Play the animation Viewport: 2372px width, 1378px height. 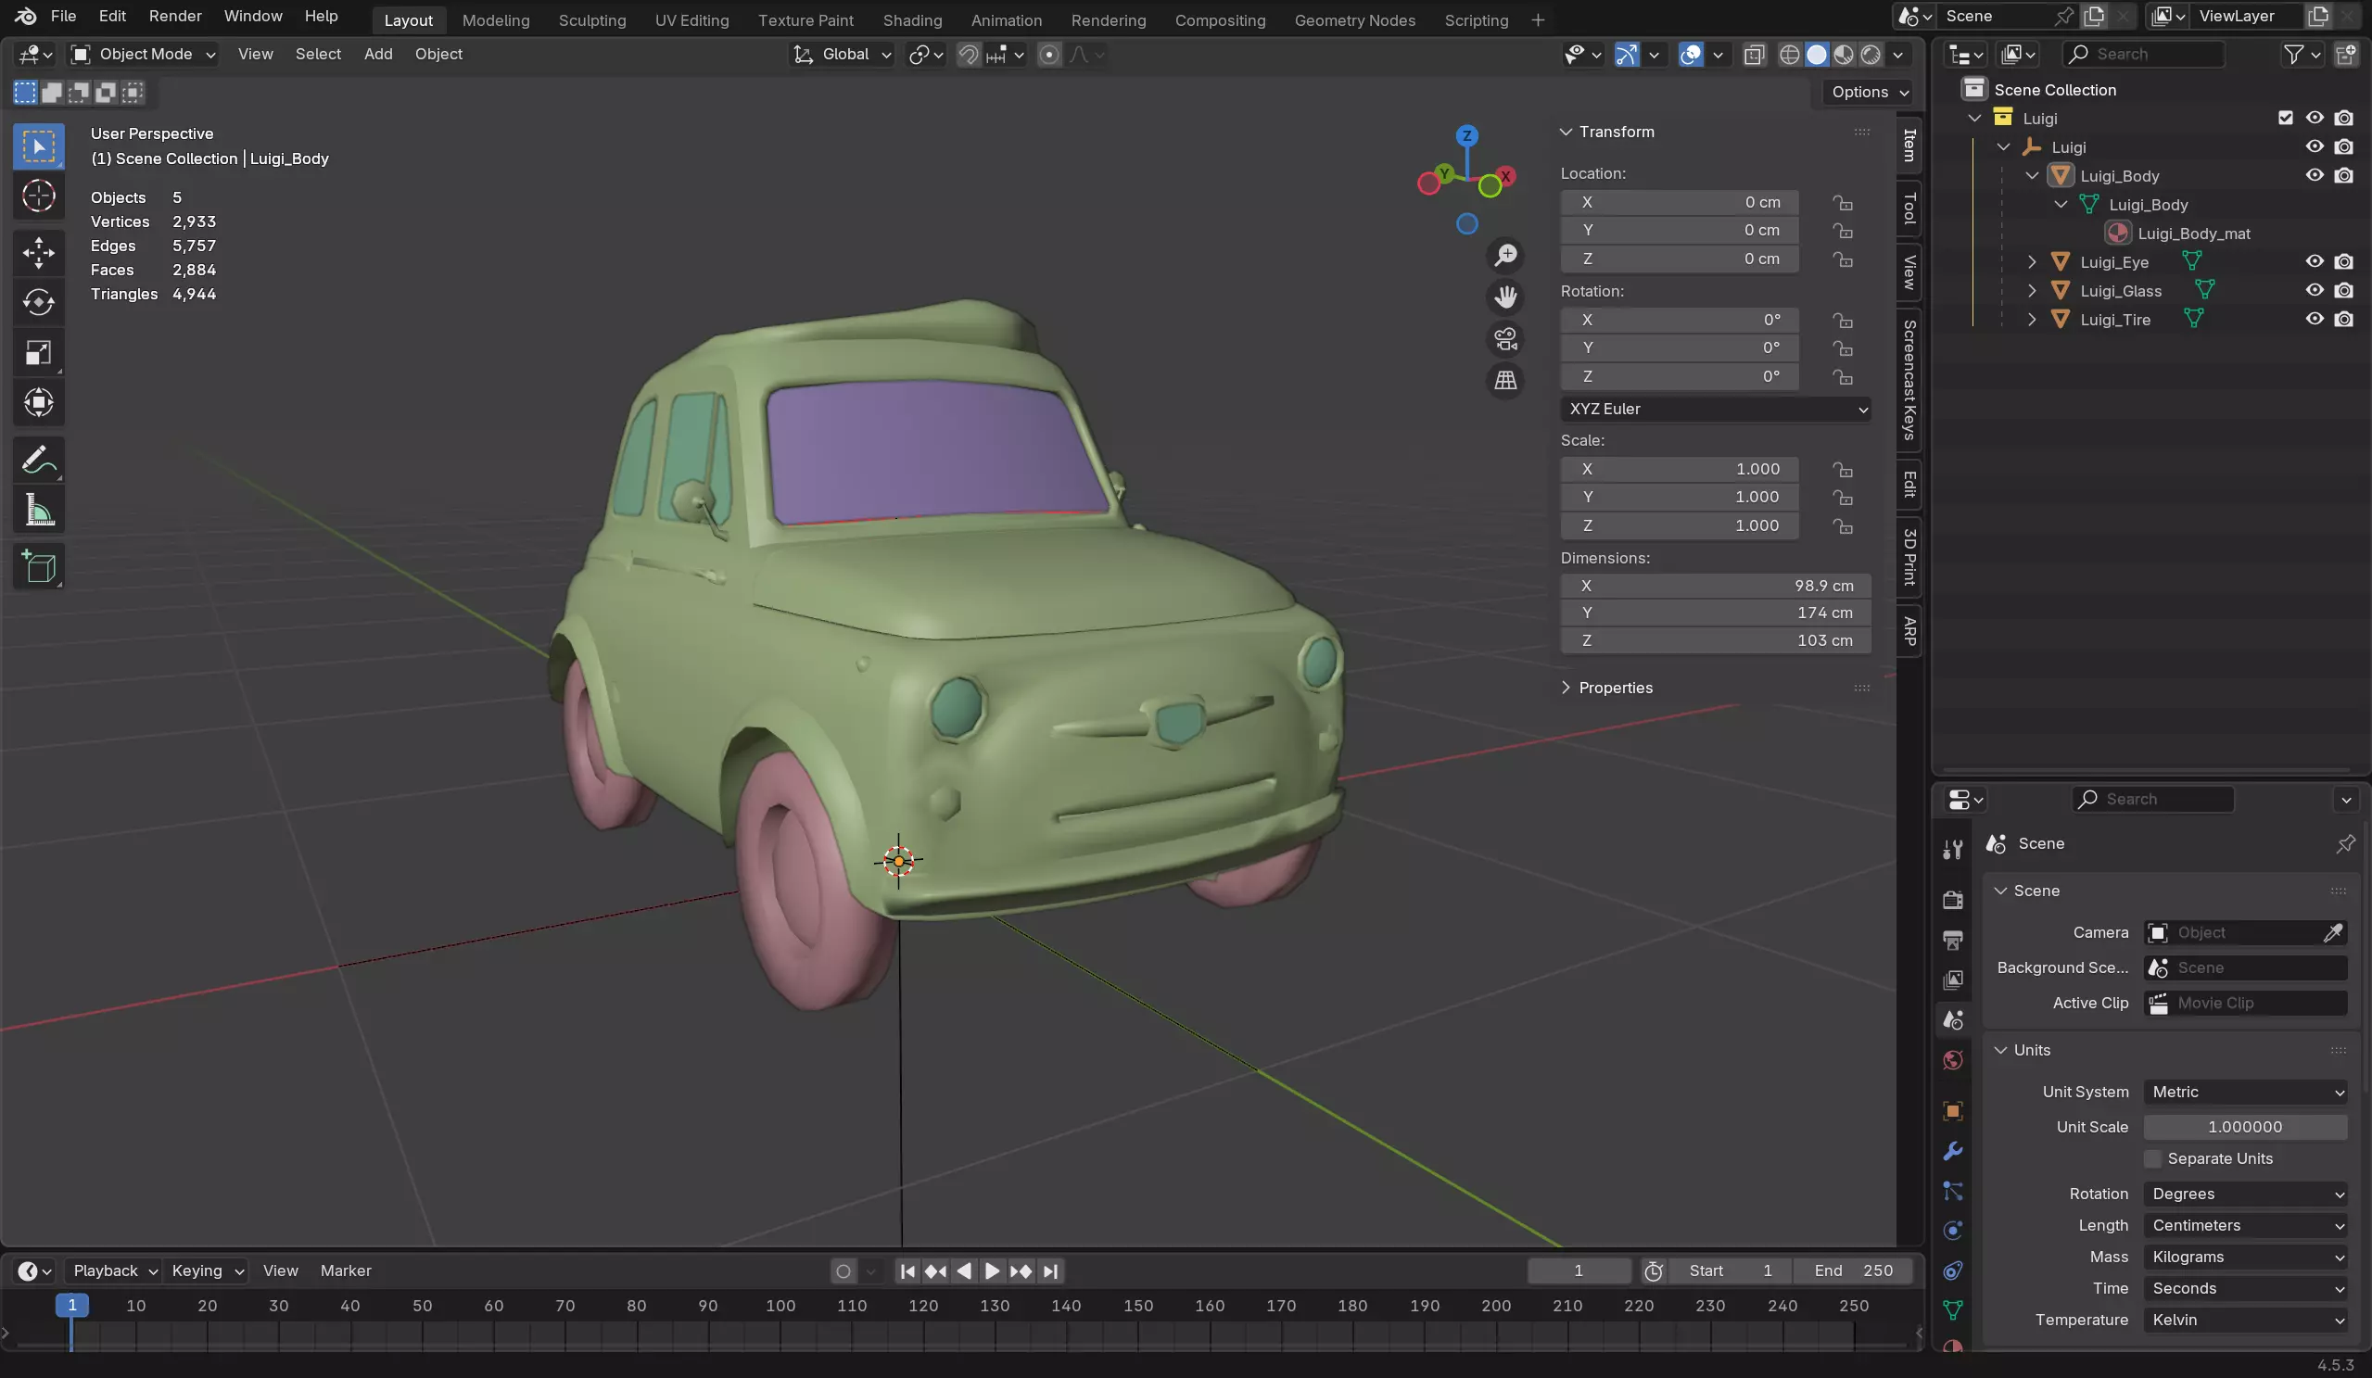click(x=992, y=1271)
